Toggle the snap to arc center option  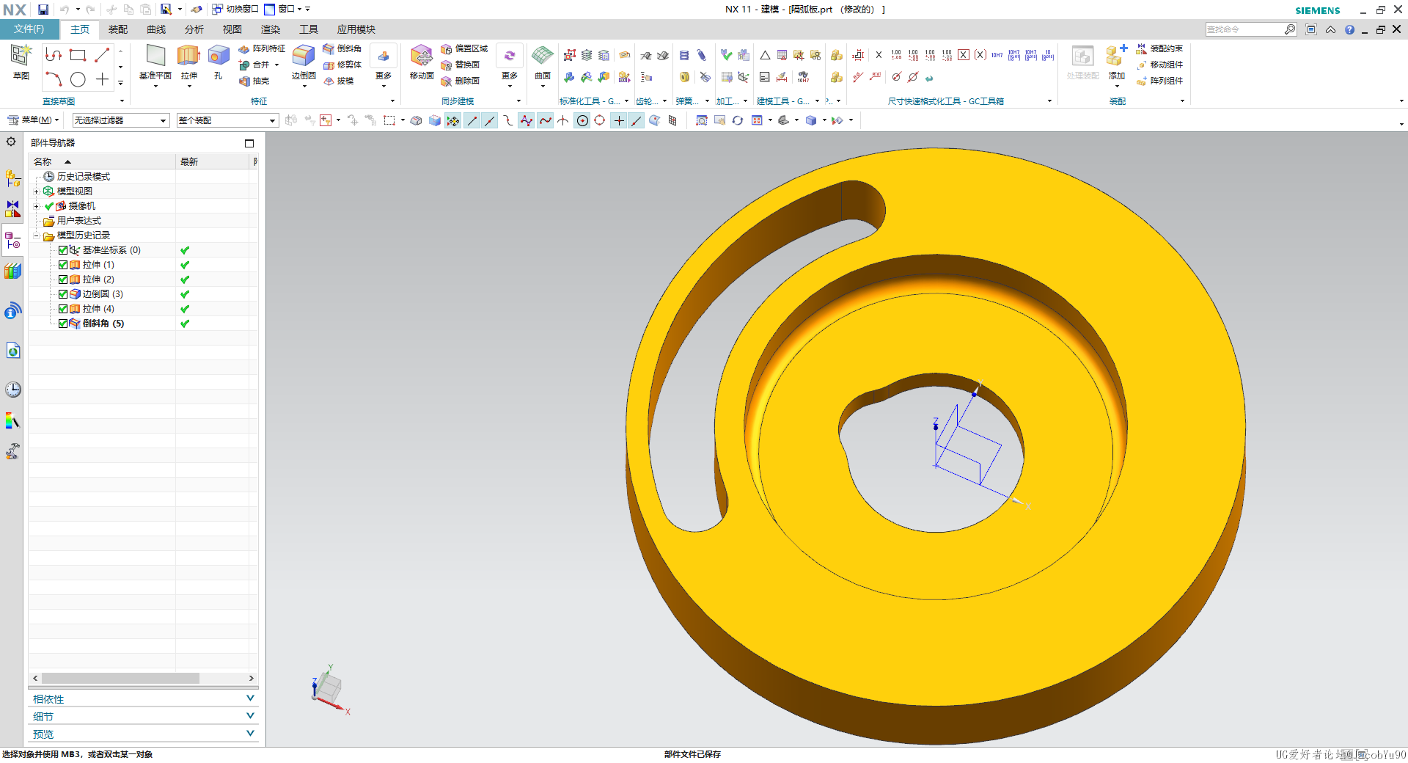(582, 121)
